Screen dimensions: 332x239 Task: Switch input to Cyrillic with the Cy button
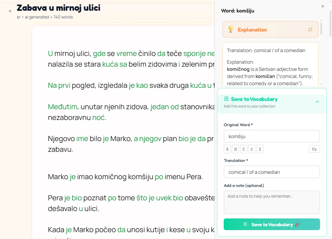pos(314,149)
